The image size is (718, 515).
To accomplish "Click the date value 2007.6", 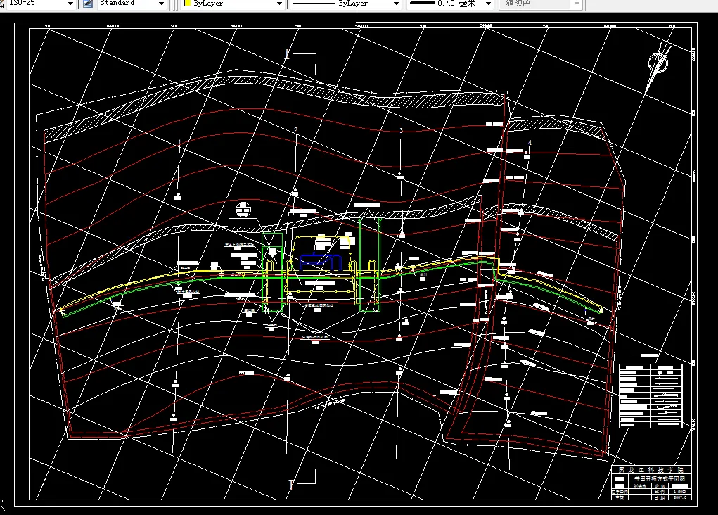I will [x=679, y=497].
